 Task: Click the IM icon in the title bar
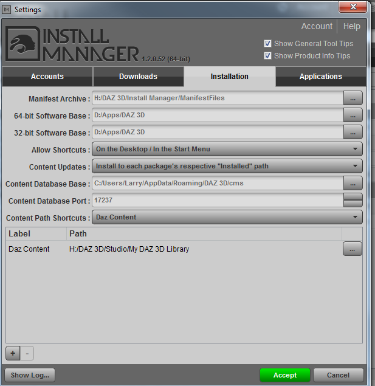click(7, 10)
